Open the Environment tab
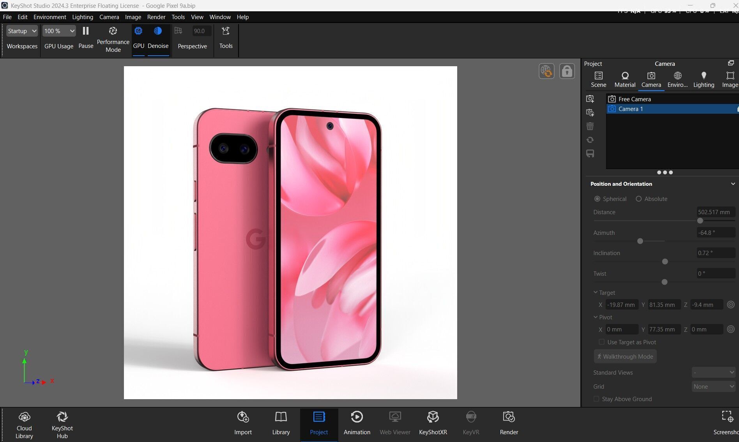739x442 pixels. (677, 79)
